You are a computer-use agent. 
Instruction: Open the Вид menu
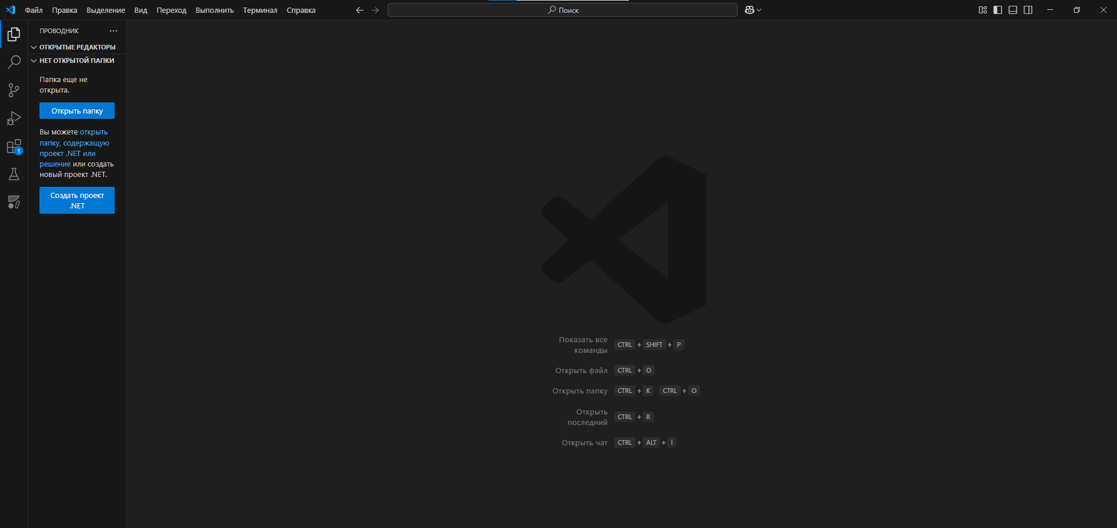[141, 10]
